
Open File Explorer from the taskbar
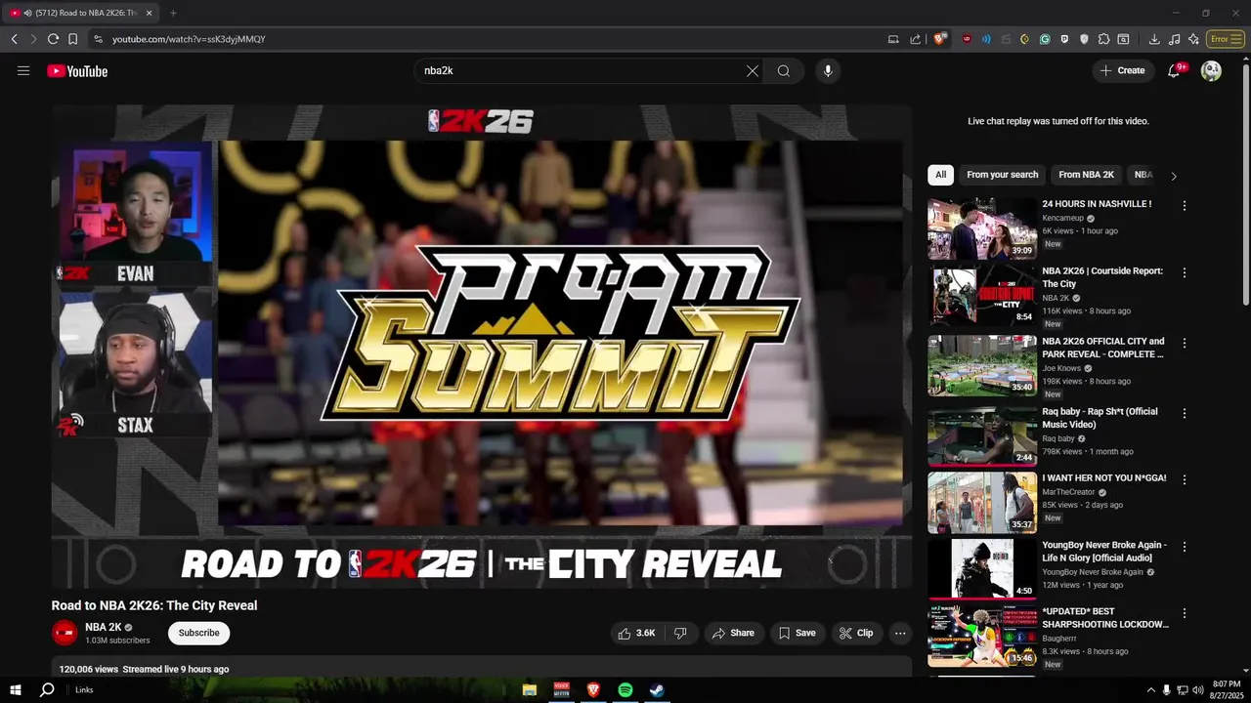[529, 689]
